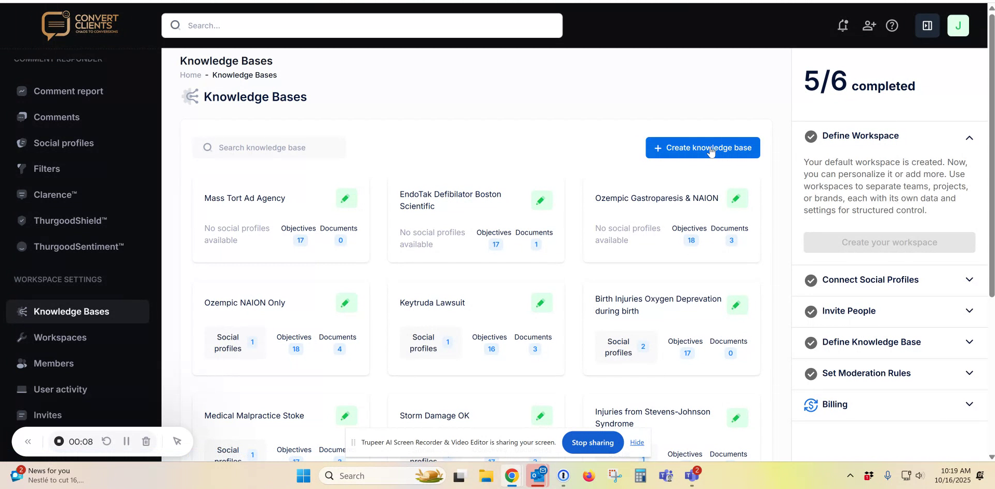Edit Mass Tort Ad Agency via pencil icon
This screenshot has height=489, width=995.
tap(346, 198)
